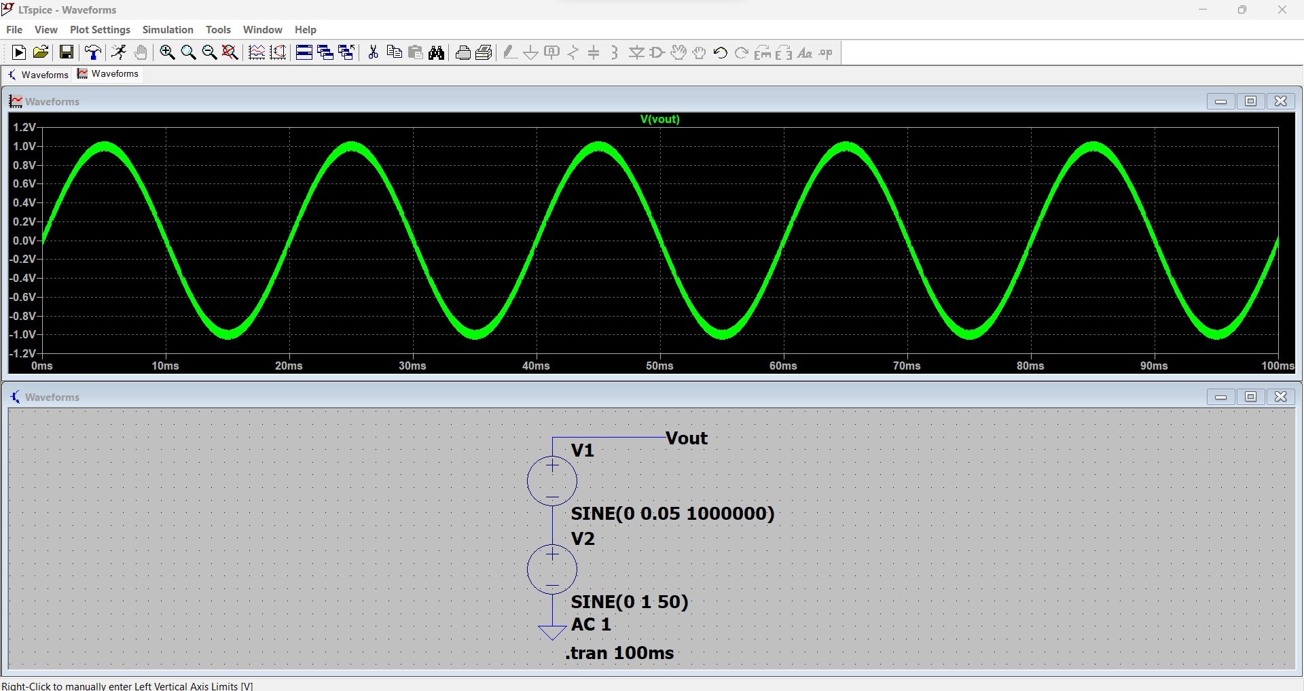Viewport: 1304px width, 691px height.
Task: Open the Simulation menu
Action: pyautogui.click(x=168, y=30)
